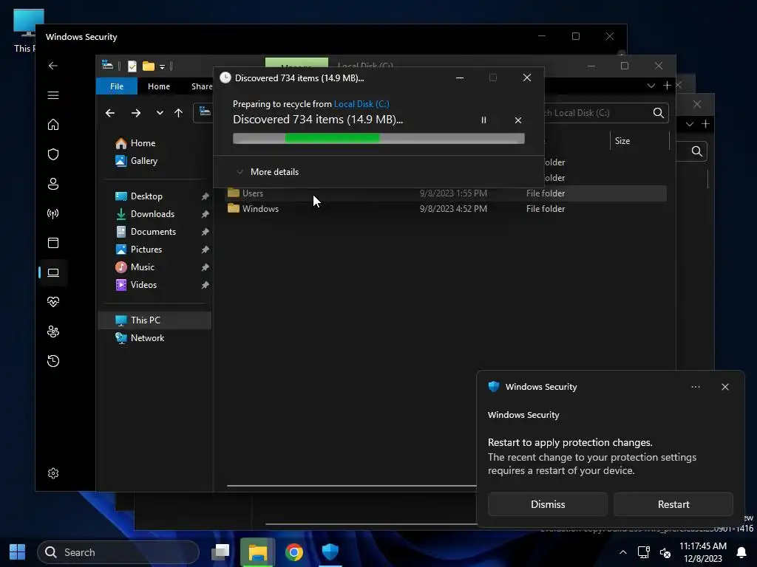Click the taskbar clock and date
The image size is (757, 567).
[x=703, y=552]
